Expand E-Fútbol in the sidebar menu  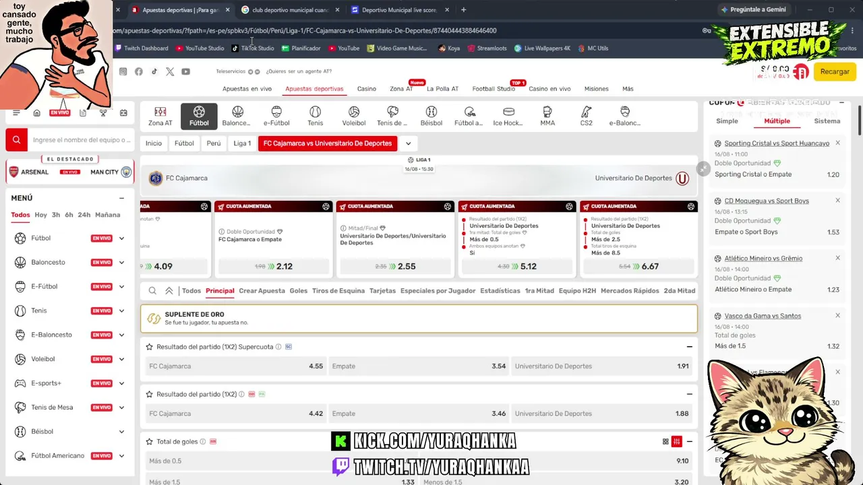coord(121,287)
